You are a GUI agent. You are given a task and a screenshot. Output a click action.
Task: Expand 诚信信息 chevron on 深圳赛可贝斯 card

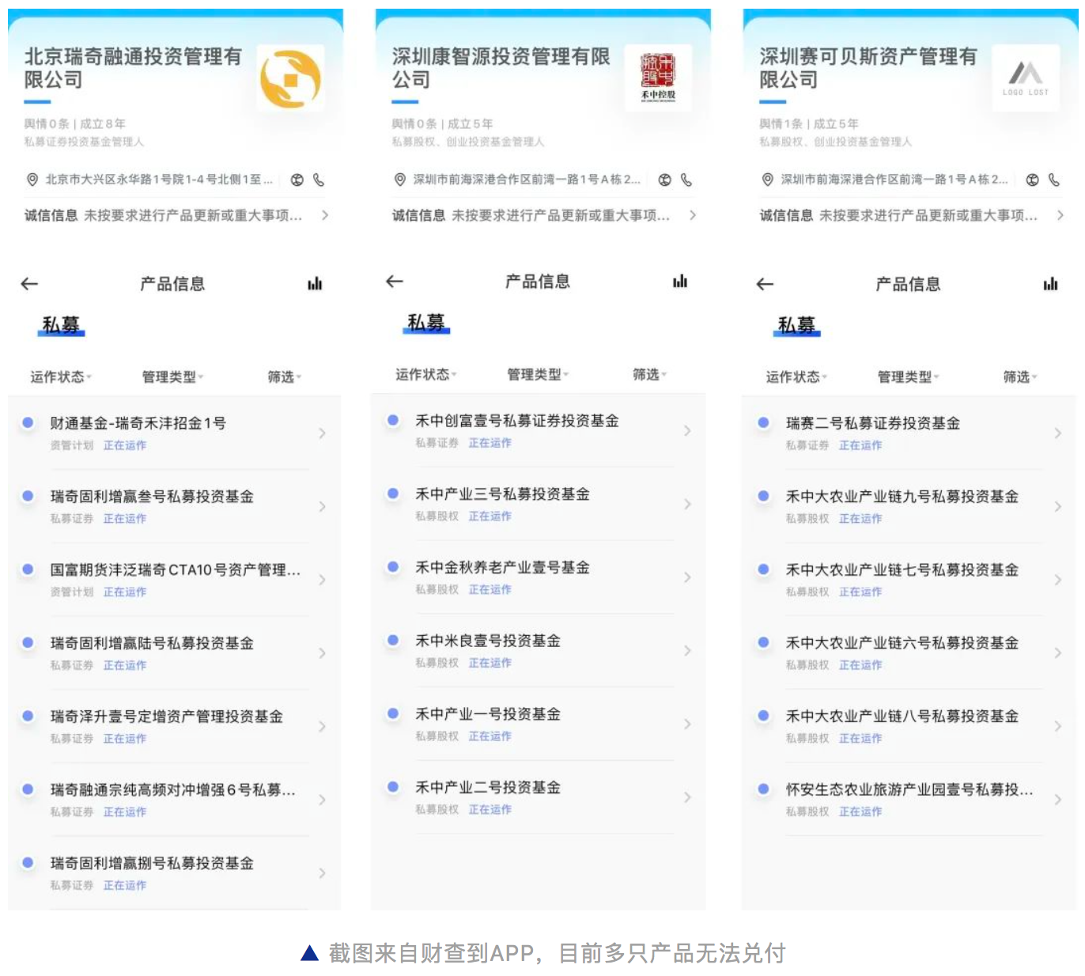(x=1060, y=215)
